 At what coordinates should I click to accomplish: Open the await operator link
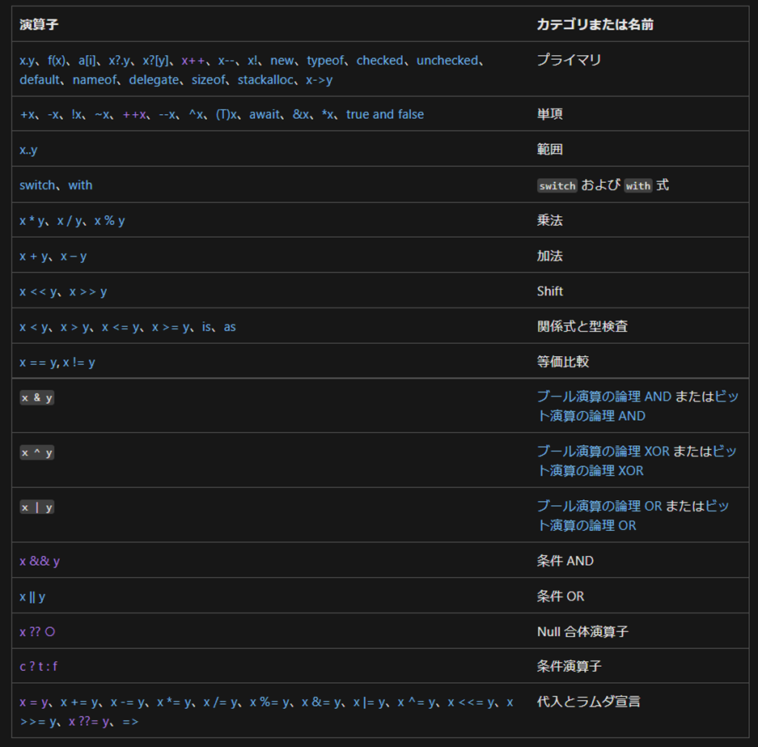coord(265,115)
